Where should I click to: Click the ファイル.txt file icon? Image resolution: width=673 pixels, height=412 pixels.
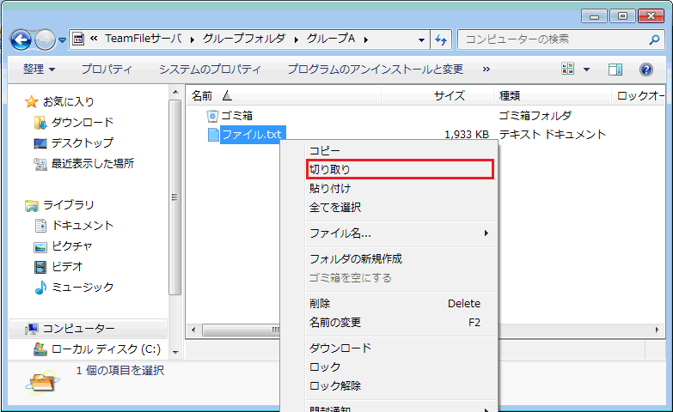point(213,135)
